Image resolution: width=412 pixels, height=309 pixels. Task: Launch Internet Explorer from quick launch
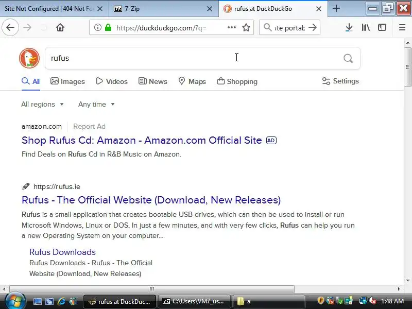[x=61, y=301]
